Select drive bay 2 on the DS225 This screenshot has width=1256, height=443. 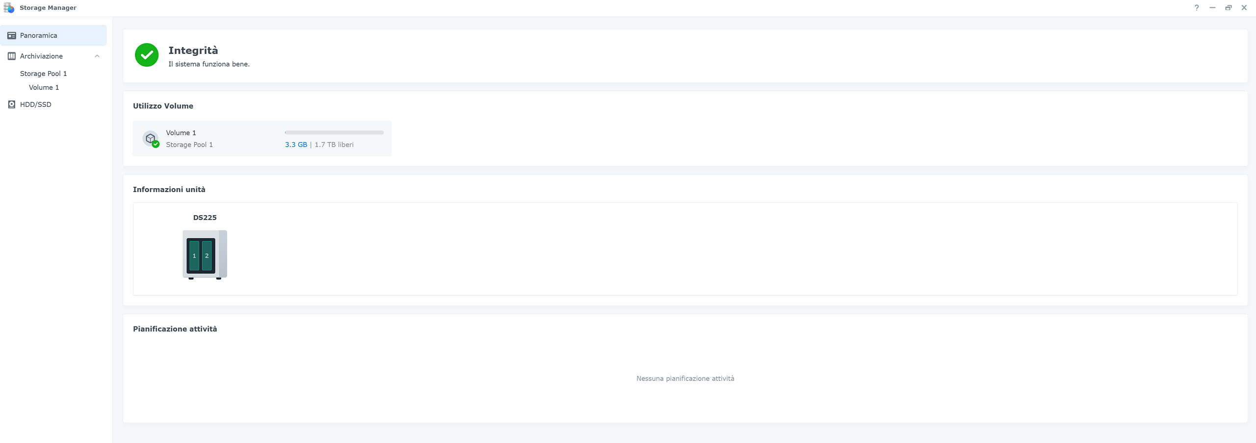point(207,255)
